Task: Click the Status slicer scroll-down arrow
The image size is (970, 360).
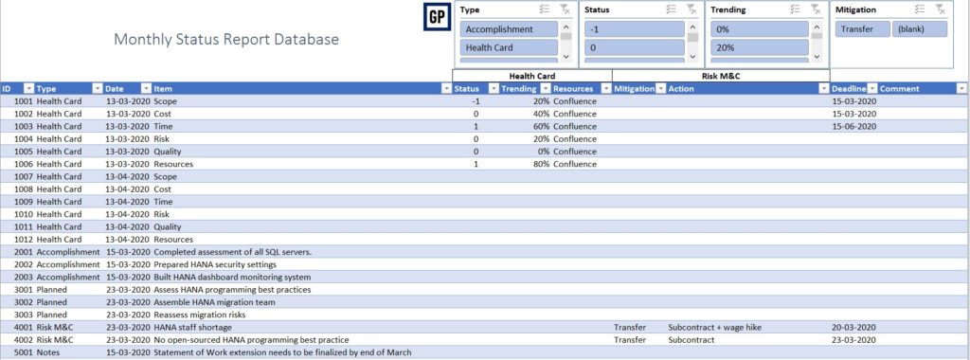Action: click(x=692, y=57)
